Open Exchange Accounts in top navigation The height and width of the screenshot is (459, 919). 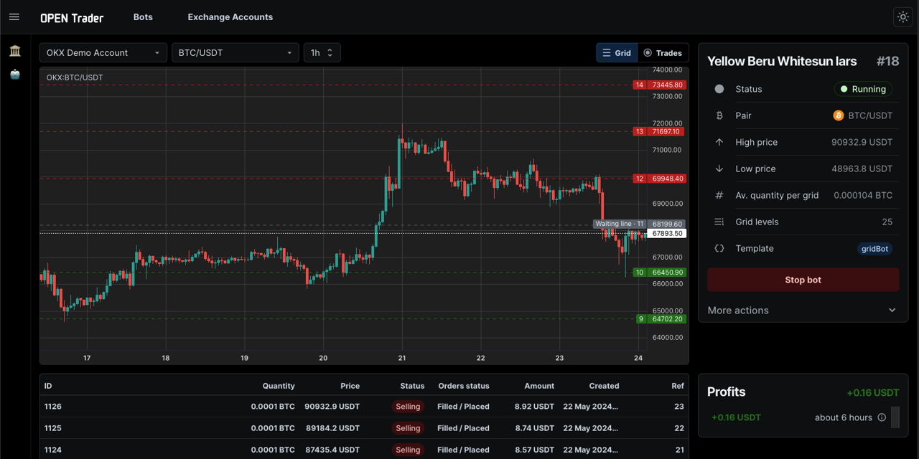[230, 17]
